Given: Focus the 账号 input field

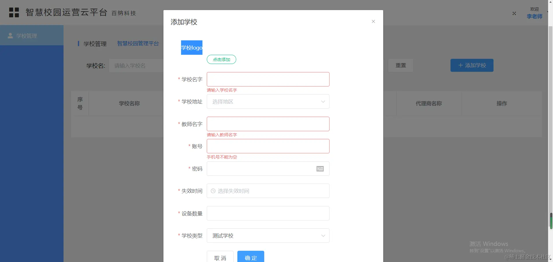Looking at the screenshot, I should coord(268,146).
